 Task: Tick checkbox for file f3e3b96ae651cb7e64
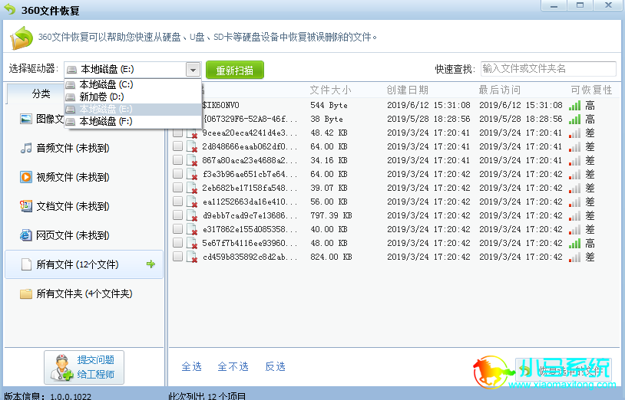tap(178, 174)
